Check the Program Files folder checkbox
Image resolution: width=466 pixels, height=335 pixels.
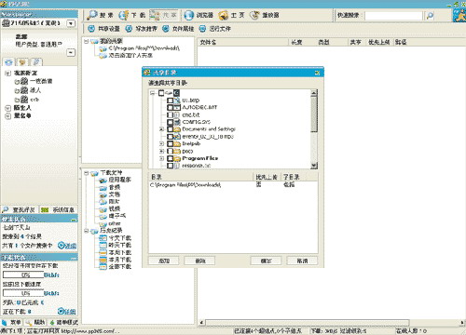[x=170, y=158]
